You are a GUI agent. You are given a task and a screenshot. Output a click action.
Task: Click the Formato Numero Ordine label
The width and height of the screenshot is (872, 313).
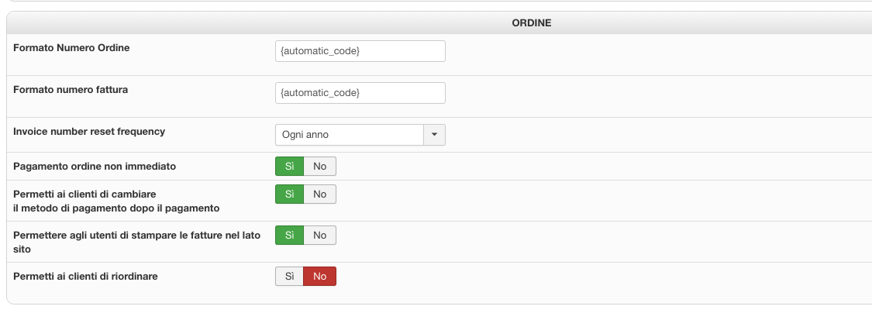point(71,48)
